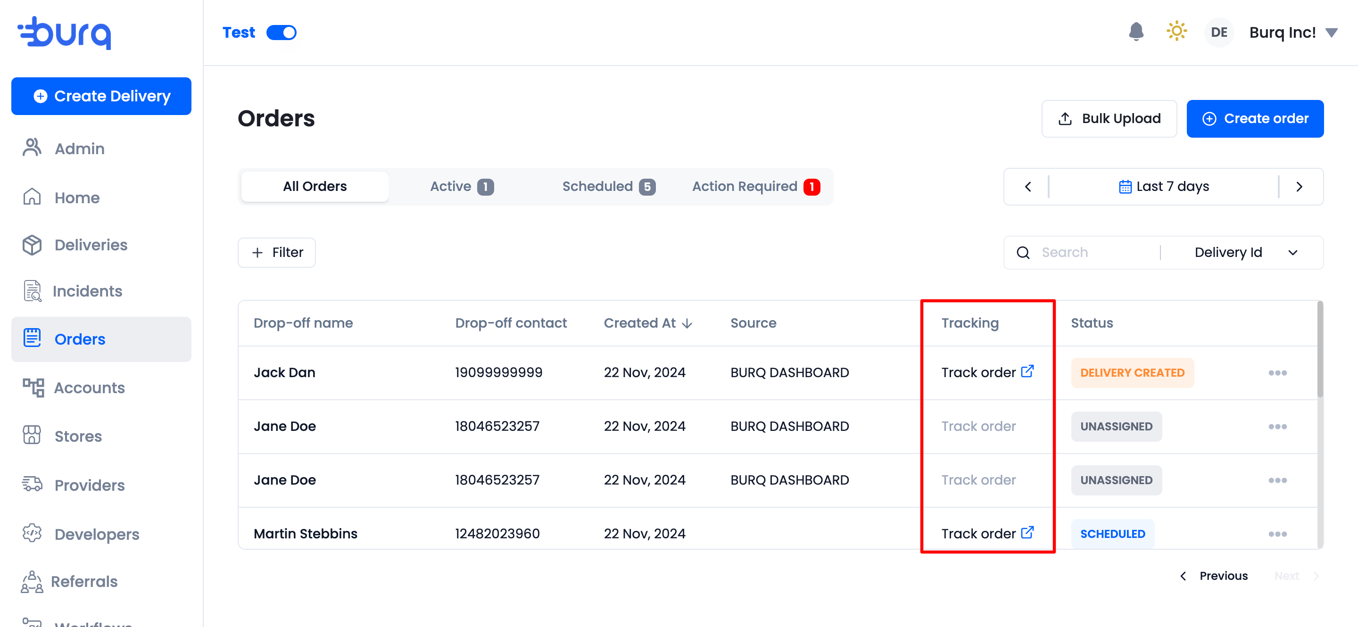Open three-dot menu for Martin Stebbins order

tap(1277, 534)
